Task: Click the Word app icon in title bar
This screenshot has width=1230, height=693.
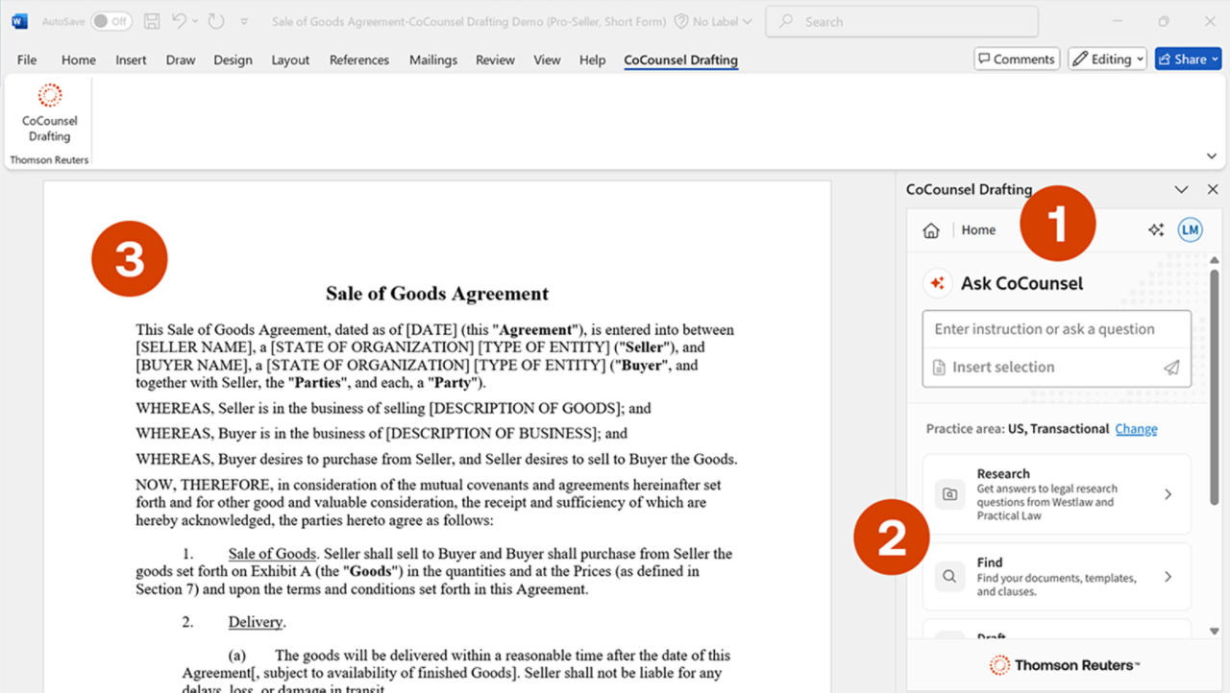Action: [20, 21]
